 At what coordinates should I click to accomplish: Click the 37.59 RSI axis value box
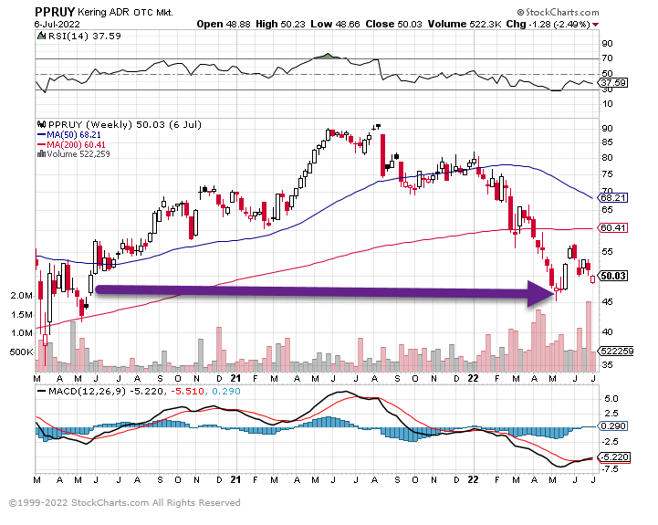614,83
